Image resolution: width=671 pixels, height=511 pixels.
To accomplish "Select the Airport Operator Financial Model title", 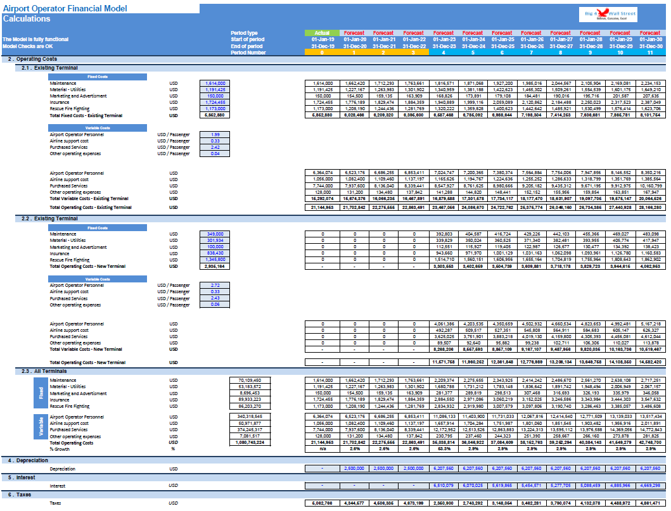I will coord(65,9).
